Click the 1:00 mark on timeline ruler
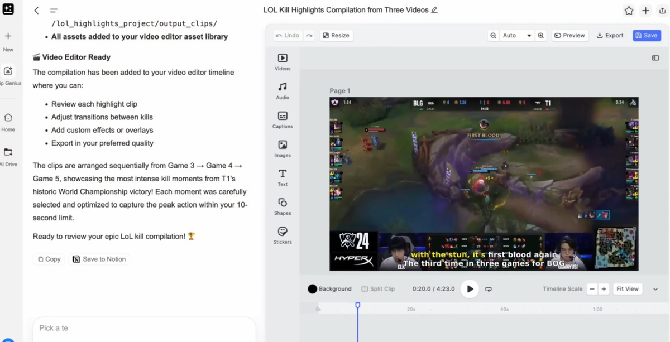Image resolution: width=670 pixels, height=342 pixels. [597, 309]
